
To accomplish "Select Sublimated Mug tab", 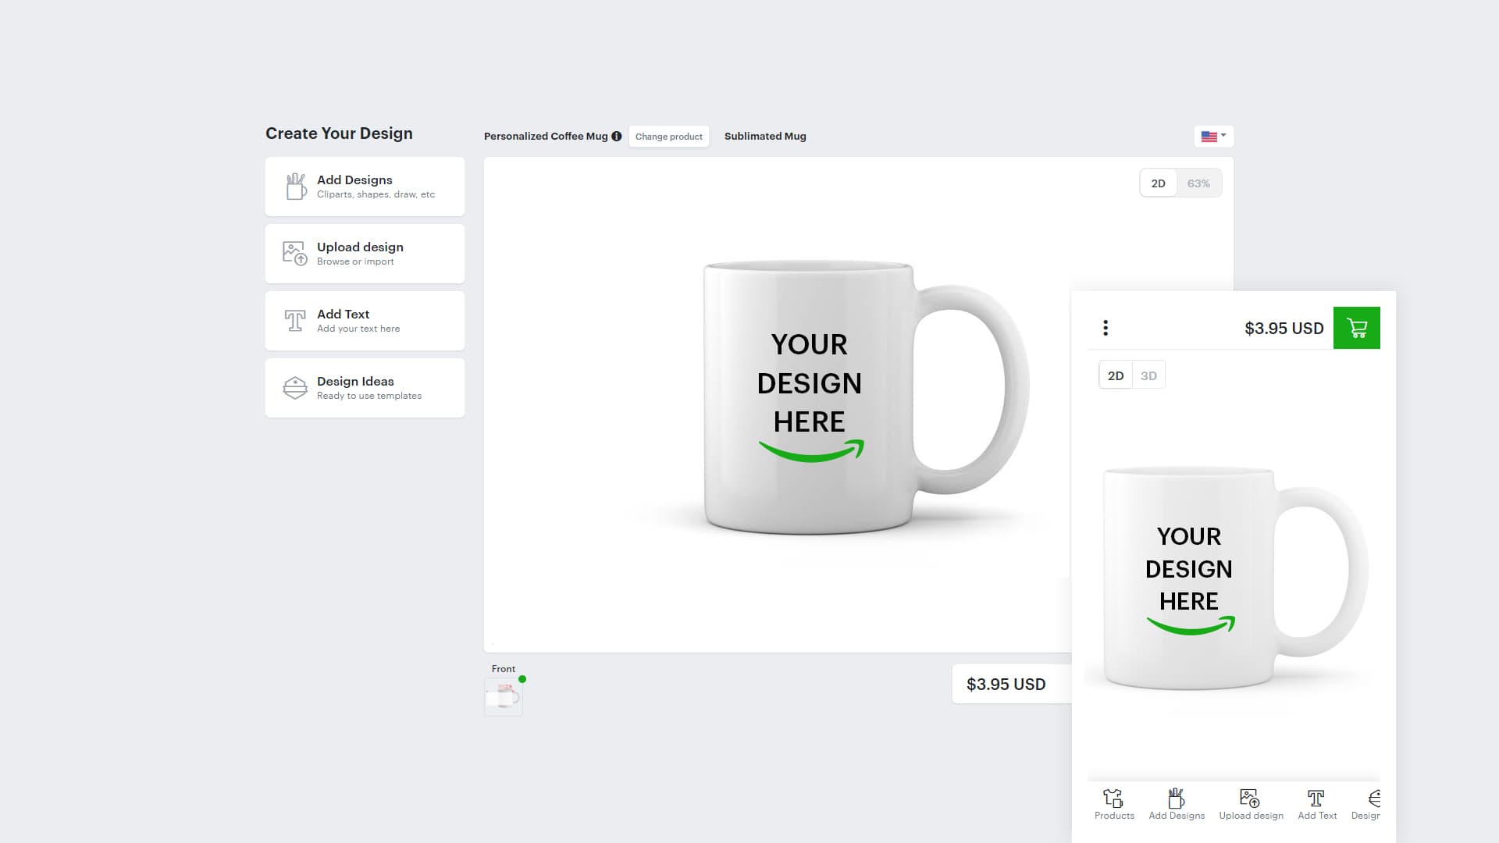I will 765,135.
